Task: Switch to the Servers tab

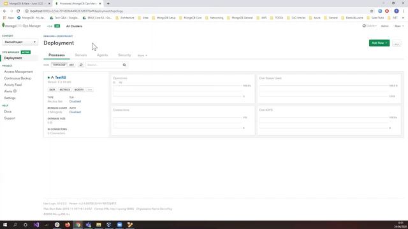Action: pyautogui.click(x=81, y=55)
